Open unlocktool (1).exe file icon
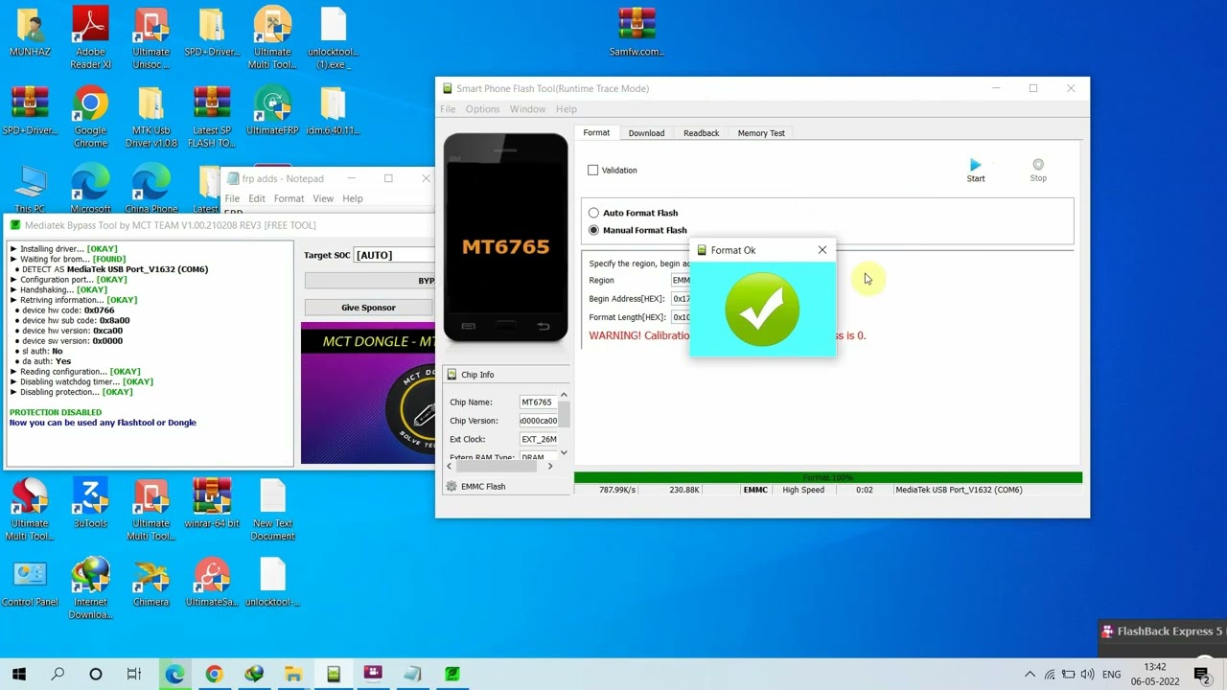Viewport: 1227px width, 690px height. (333, 37)
